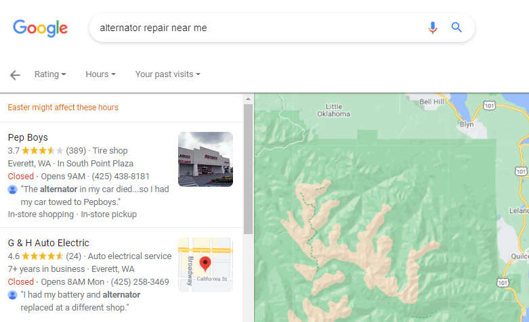Go back using the left arrow
Screen dimensions: 529x322
click(x=15, y=75)
